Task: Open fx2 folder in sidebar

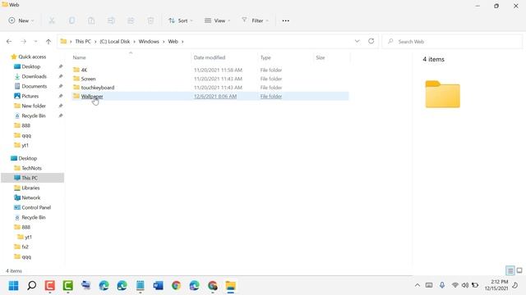Action: (x=25, y=247)
